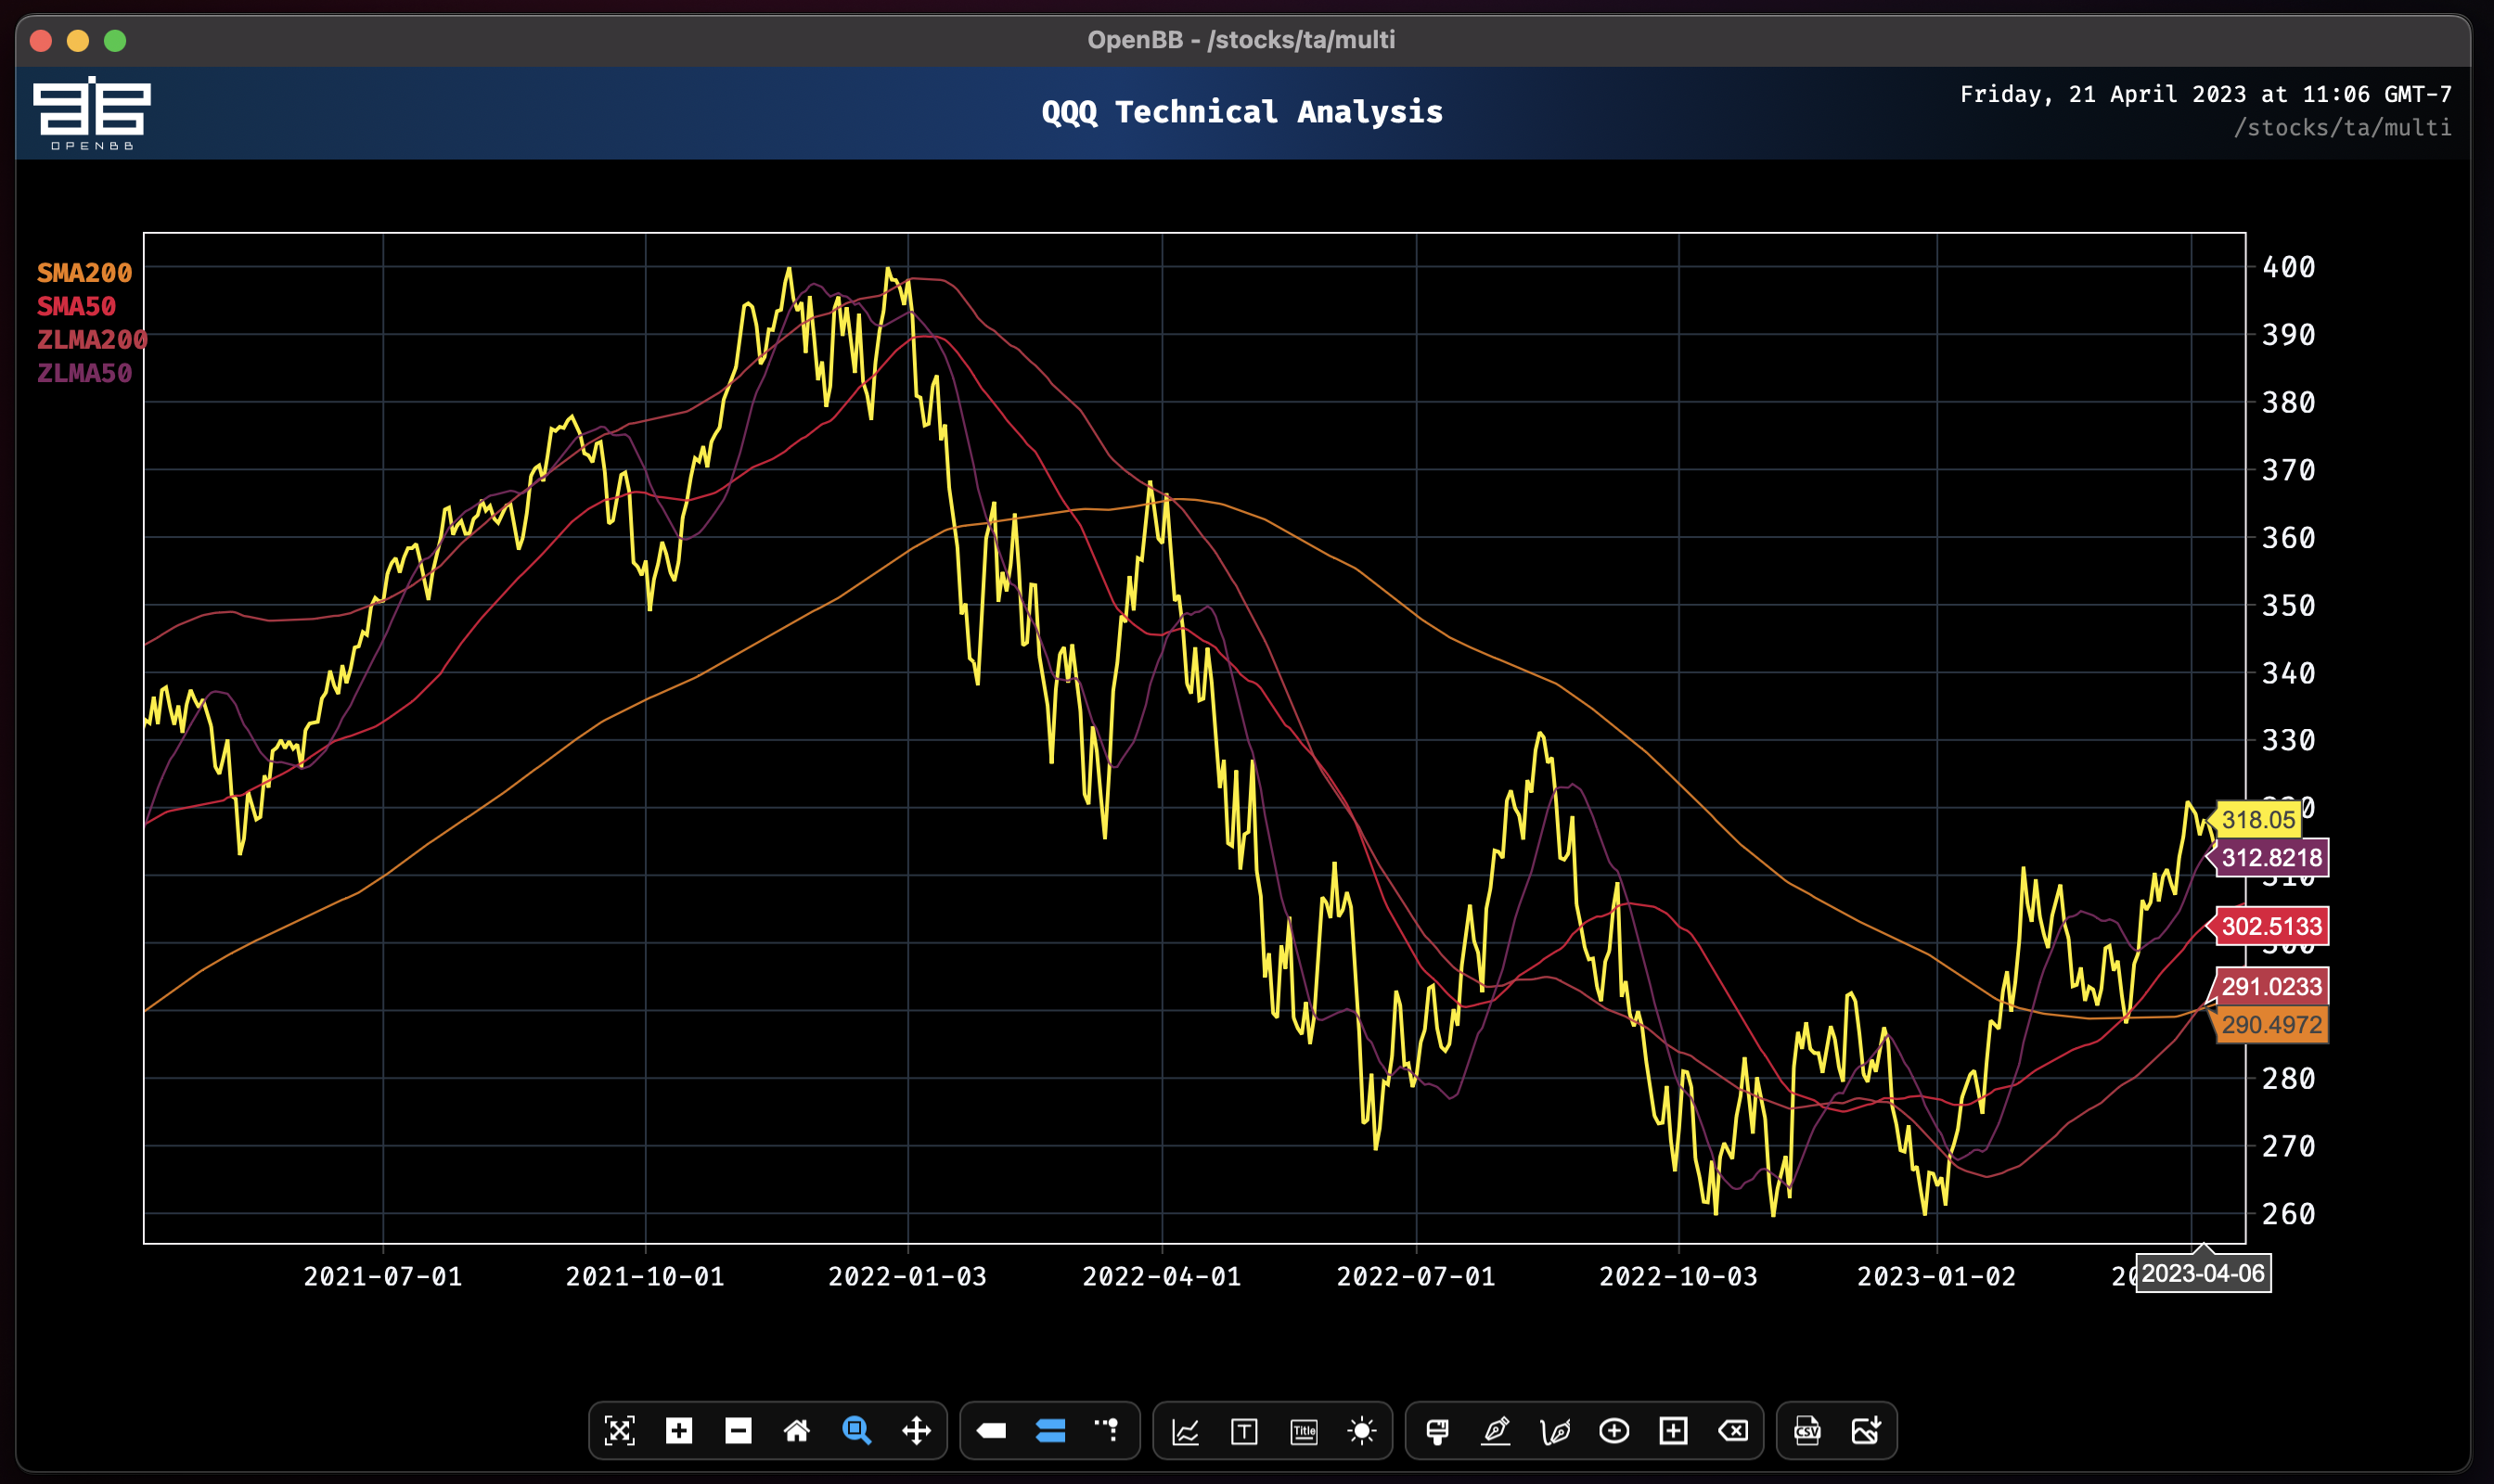Click the 330 y-axis label
The image size is (2494, 1484).
point(2288,741)
